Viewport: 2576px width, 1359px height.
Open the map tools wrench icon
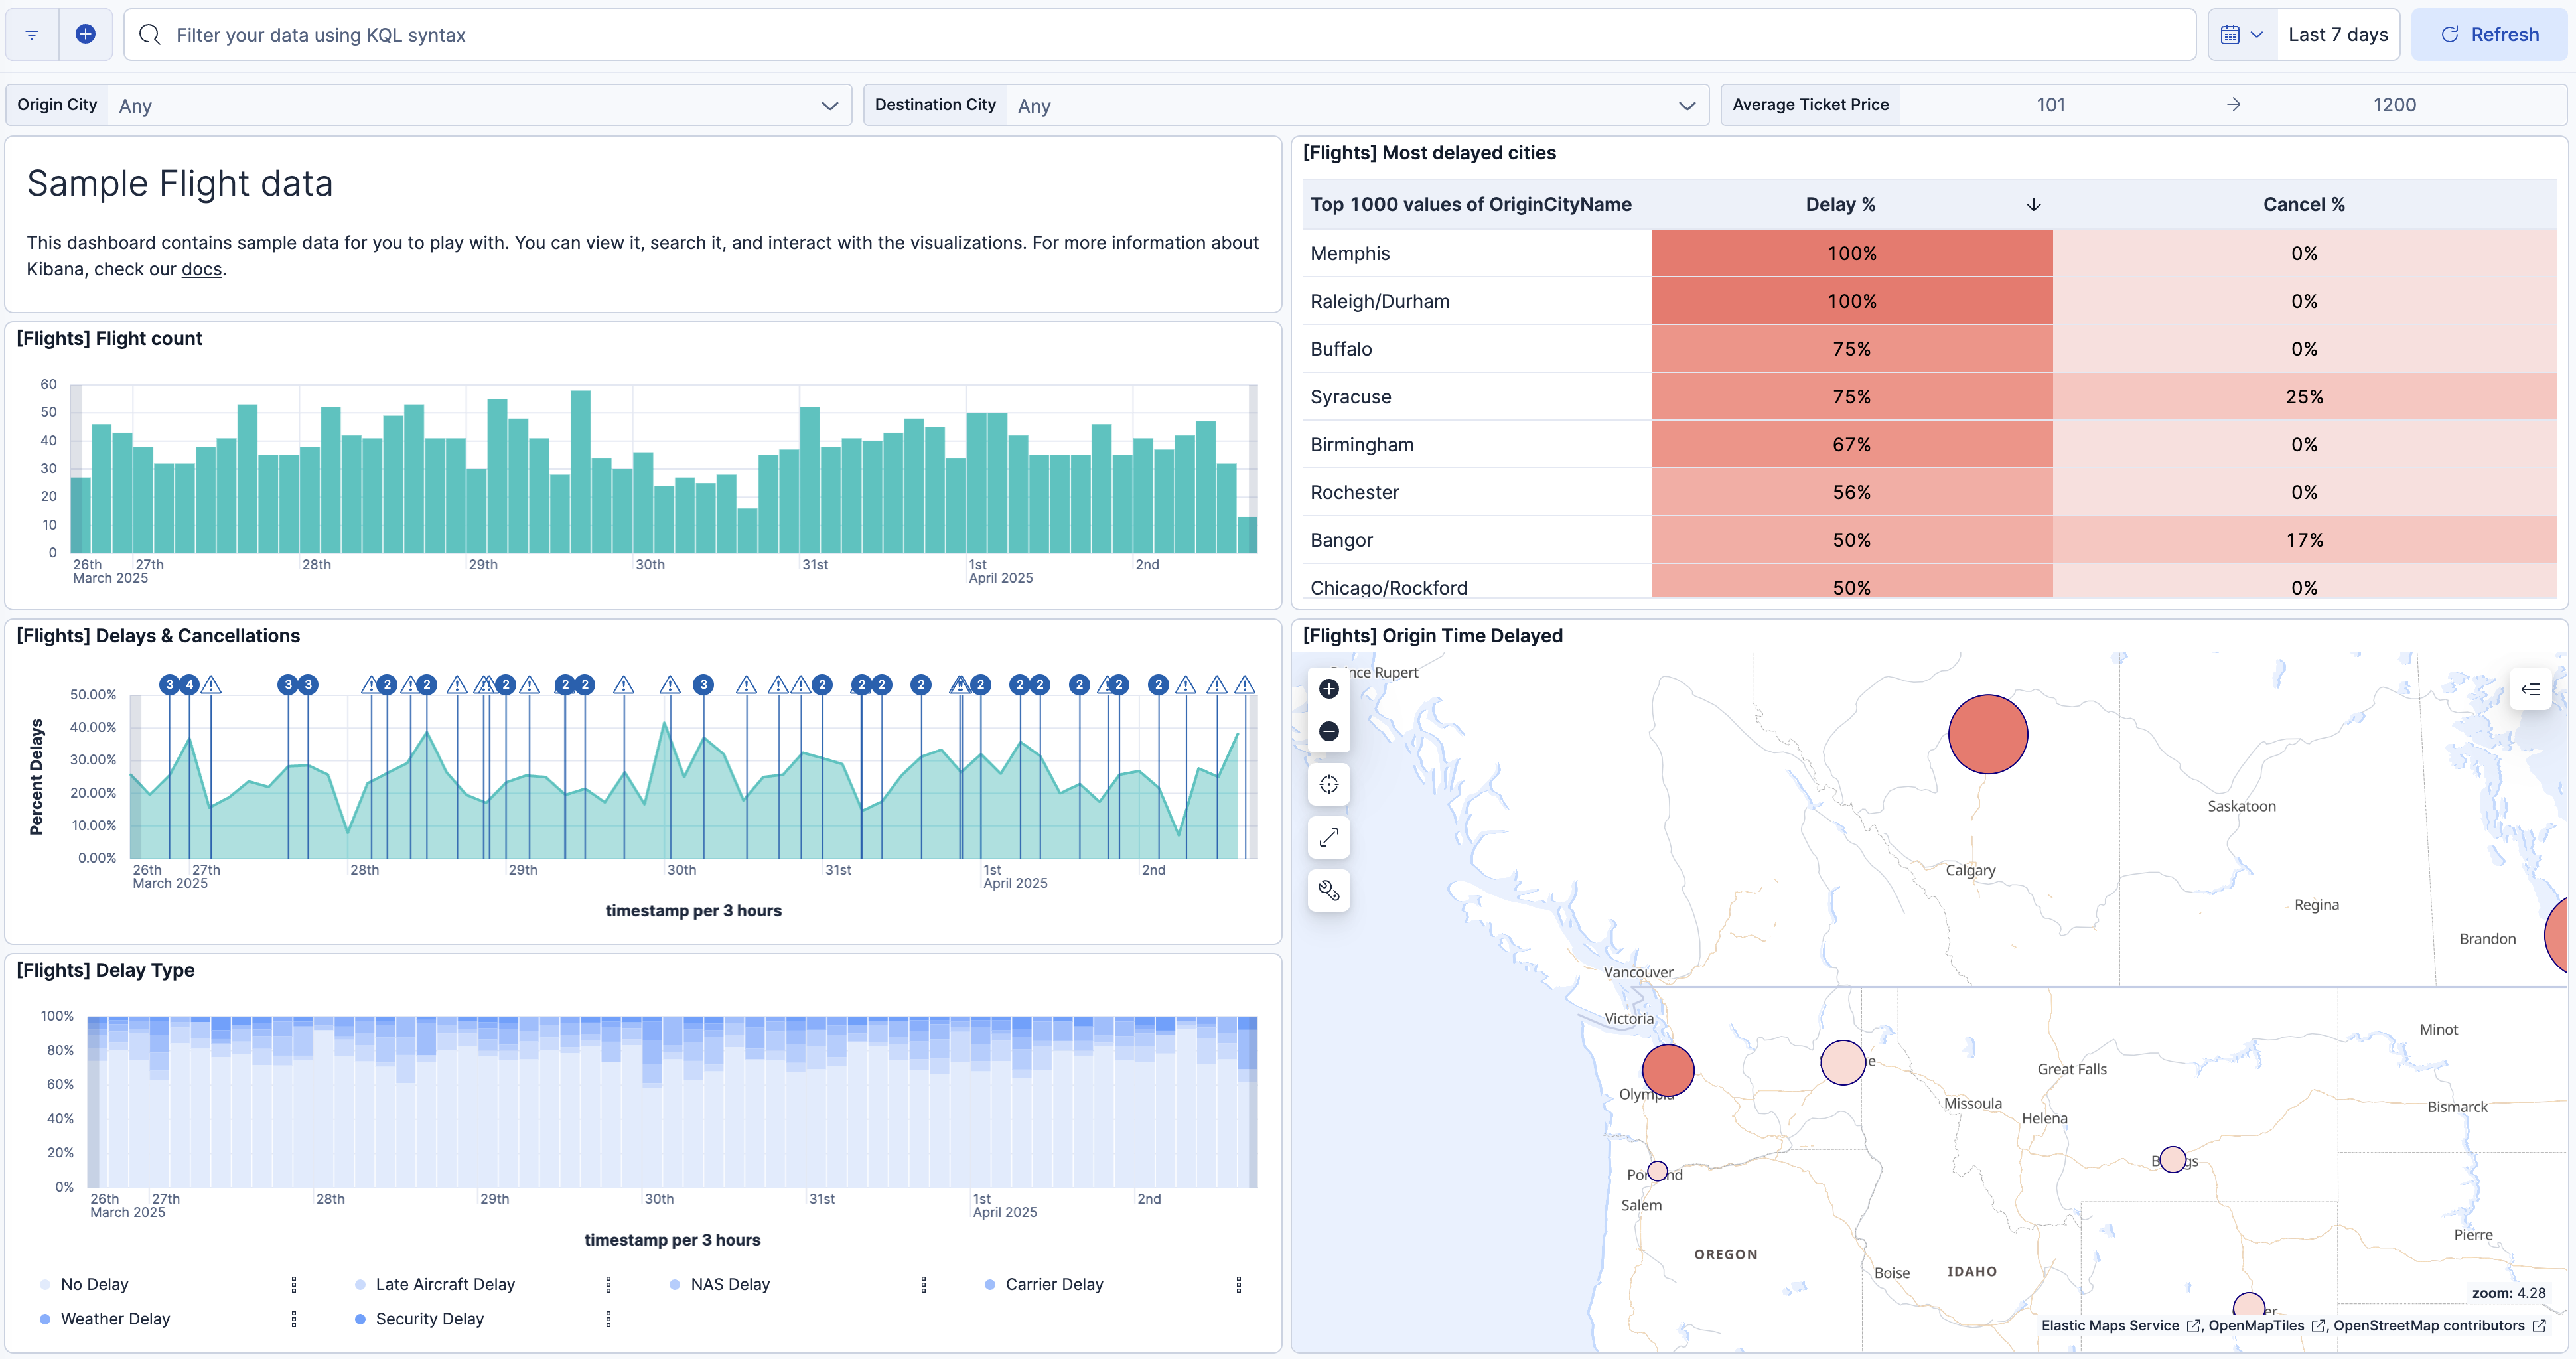pyautogui.click(x=1328, y=890)
